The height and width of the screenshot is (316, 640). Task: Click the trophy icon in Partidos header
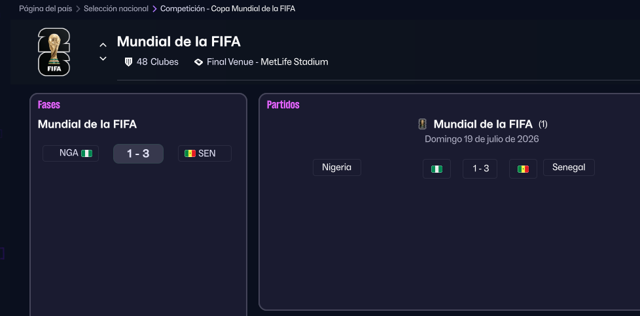(x=423, y=124)
